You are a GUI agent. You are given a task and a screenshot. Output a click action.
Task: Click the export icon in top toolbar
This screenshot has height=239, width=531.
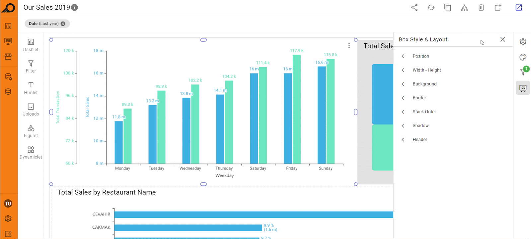pyautogui.click(x=498, y=7)
